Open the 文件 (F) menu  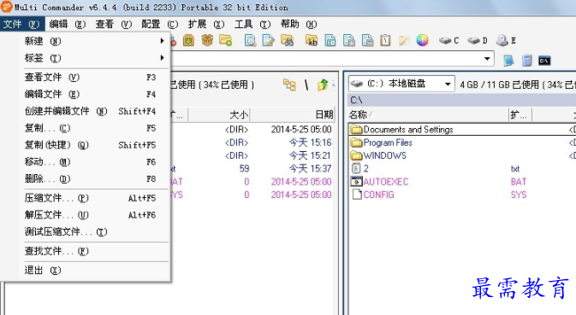21,24
